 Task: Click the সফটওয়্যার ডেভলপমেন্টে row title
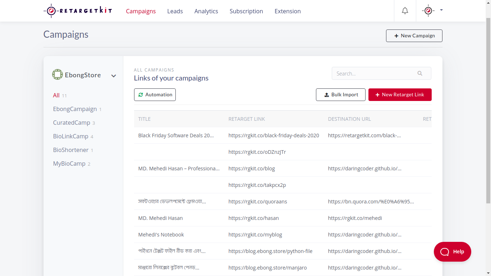coord(172,202)
